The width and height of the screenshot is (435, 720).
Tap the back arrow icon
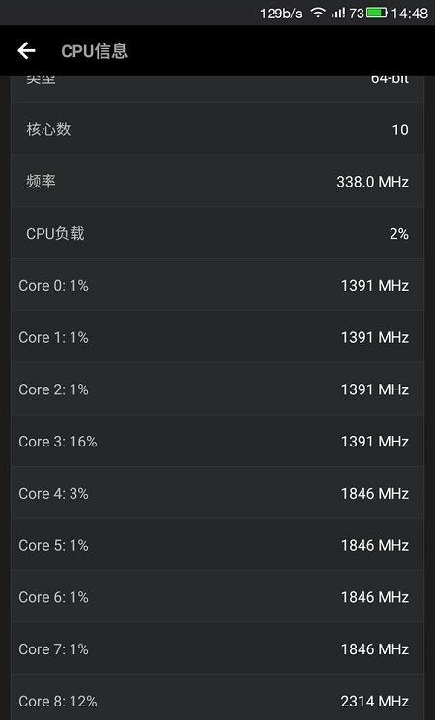coord(27,50)
